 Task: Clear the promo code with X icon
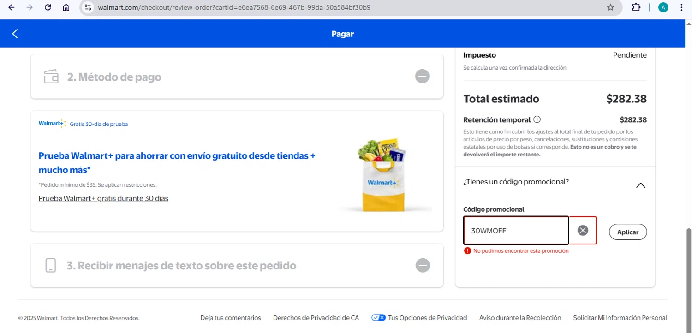click(x=583, y=230)
